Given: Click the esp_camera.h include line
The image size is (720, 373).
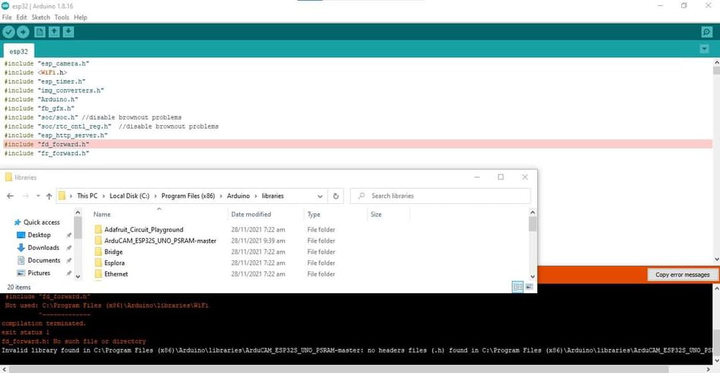Looking at the screenshot, I should [46, 63].
